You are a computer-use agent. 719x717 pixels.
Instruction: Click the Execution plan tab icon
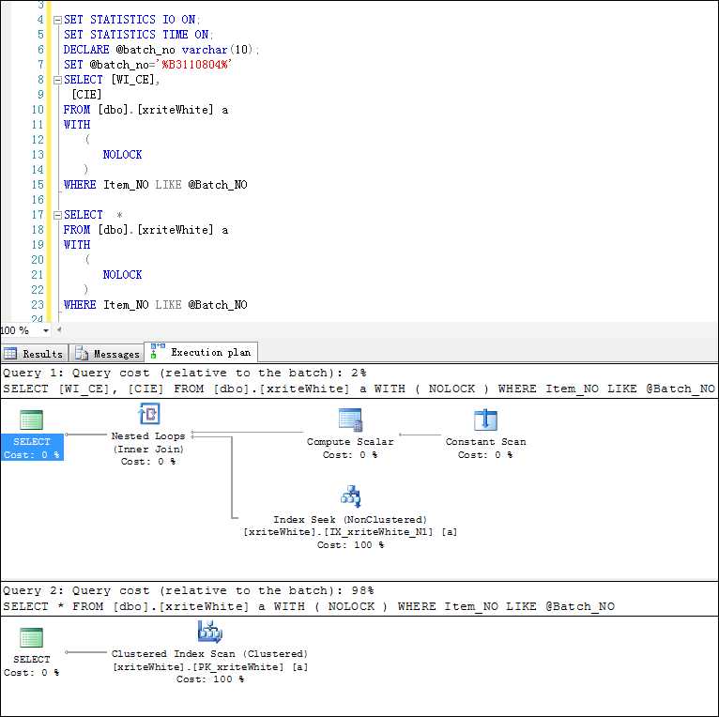click(158, 351)
